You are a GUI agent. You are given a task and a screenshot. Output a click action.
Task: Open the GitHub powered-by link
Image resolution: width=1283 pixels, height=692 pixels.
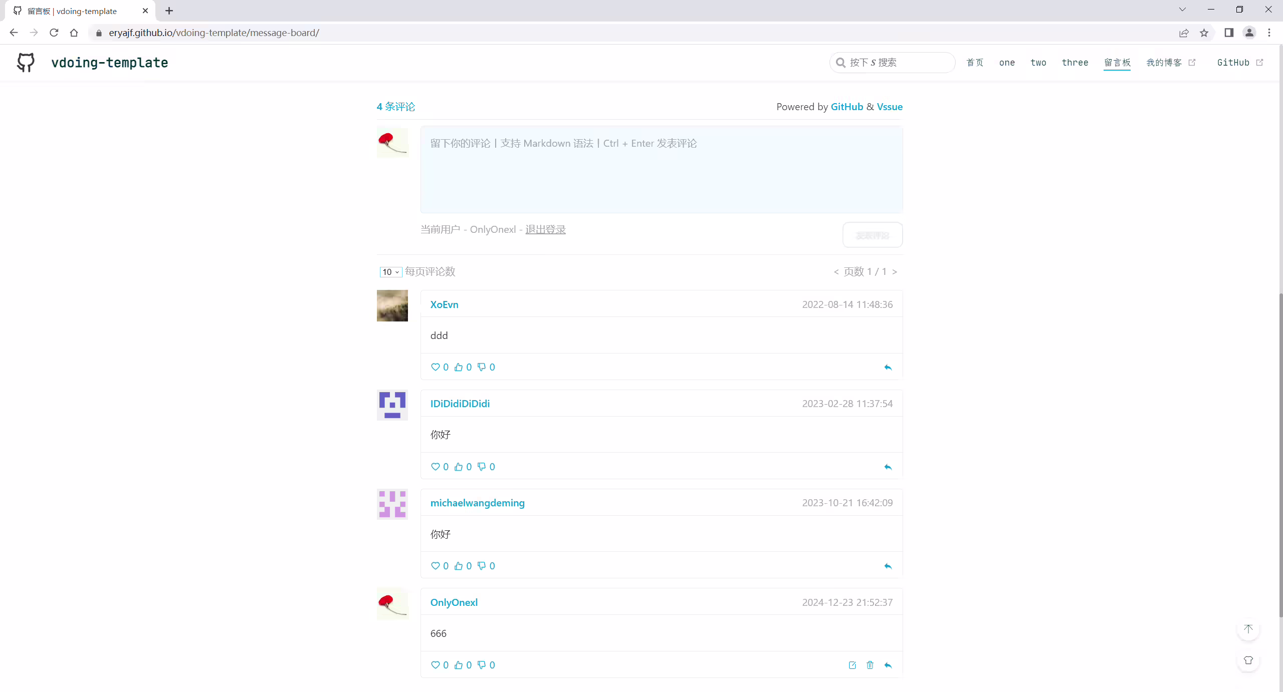point(847,107)
